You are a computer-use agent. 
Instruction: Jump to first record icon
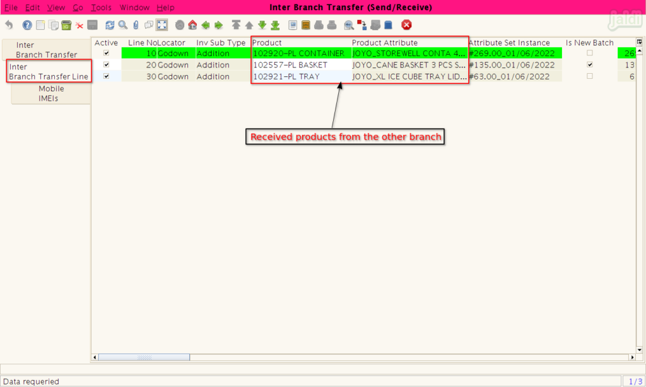[236, 25]
